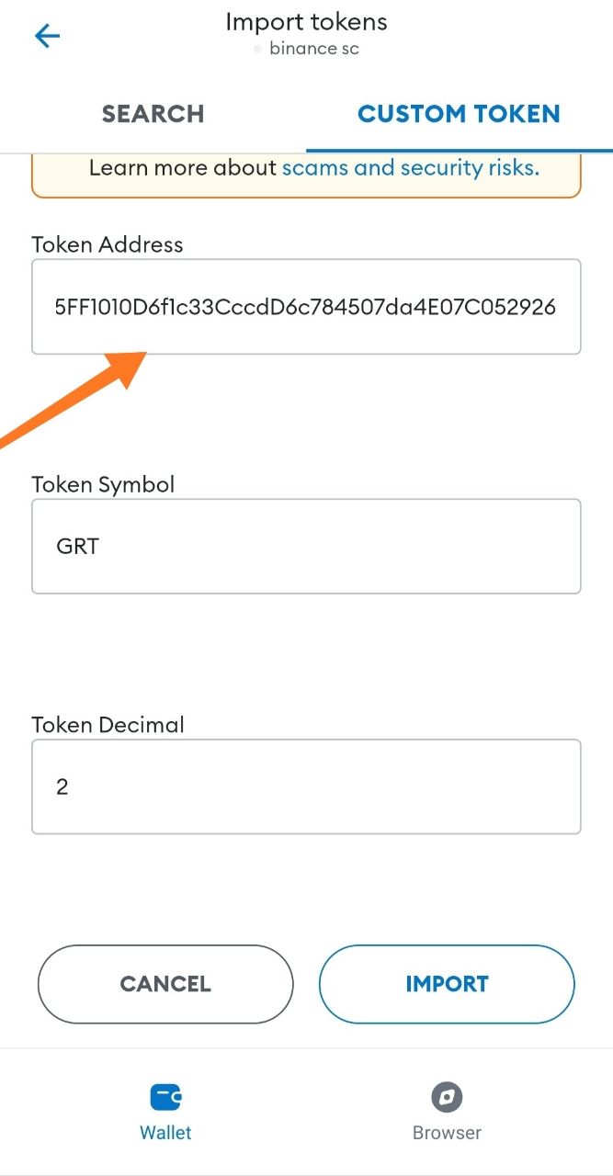Switch to the SEARCH tab
Screen dimensions: 613x1176
pyautogui.click(x=153, y=114)
